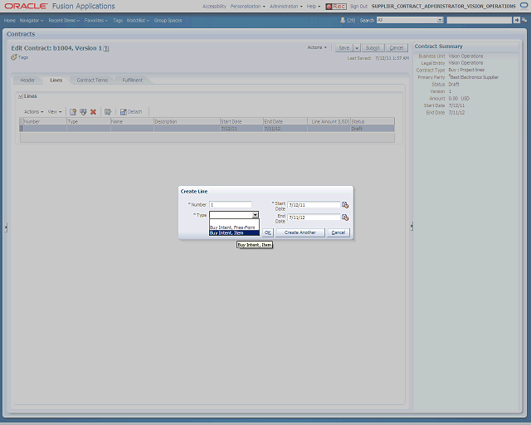Click the search go arrow icon
531x425 pixels.
coord(516,20)
